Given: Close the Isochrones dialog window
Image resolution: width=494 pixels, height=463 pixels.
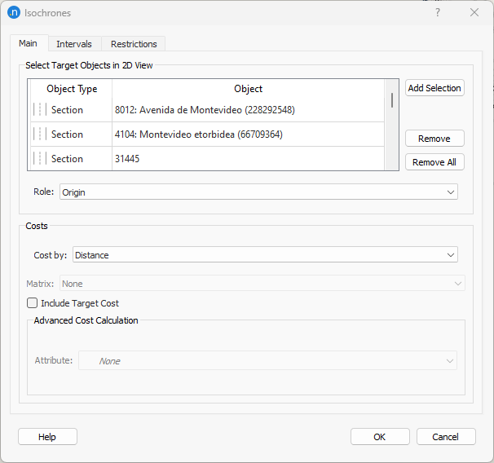Looking at the screenshot, I should tap(474, 13).
